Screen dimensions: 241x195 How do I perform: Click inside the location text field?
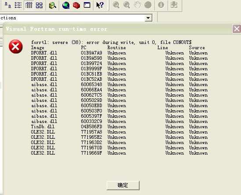tap(72, 18)
